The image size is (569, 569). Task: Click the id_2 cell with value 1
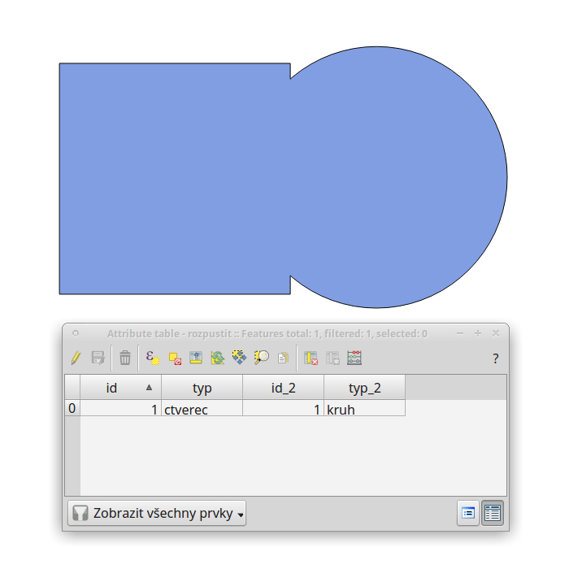coord(283,408)
